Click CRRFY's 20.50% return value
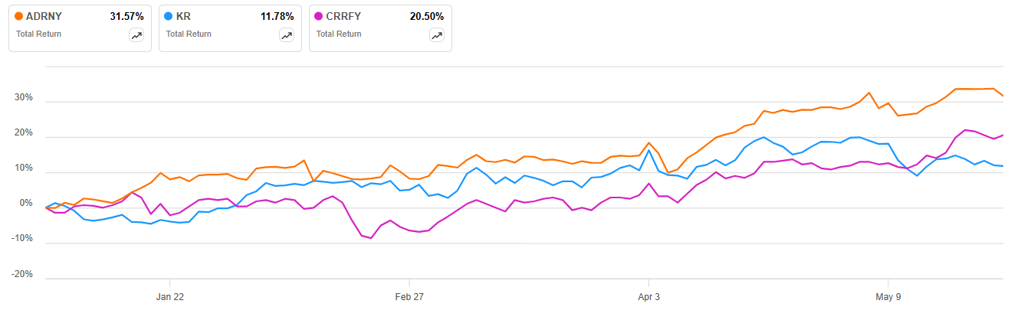The height and width of the screenshot is (320, 1014). tap(426, 16)
